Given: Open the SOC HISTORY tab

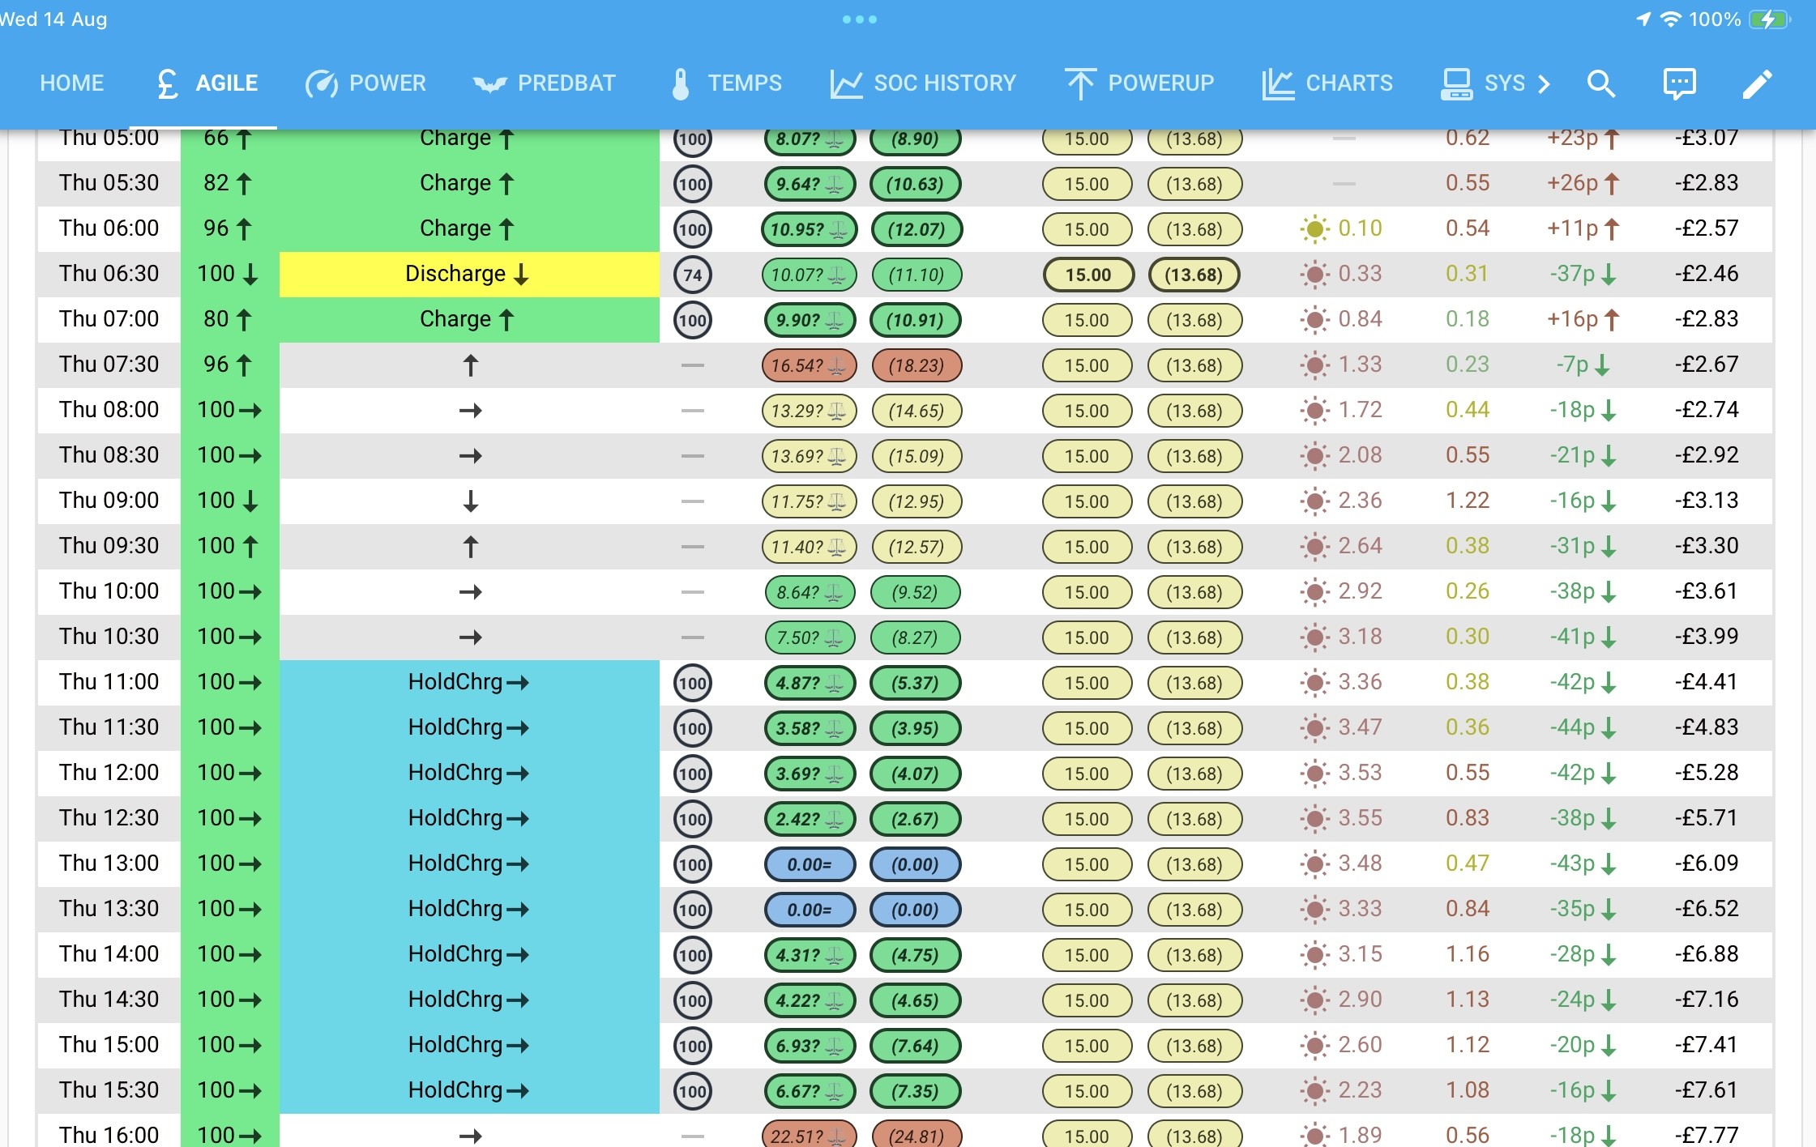Looking at the screenshot, I should coord(923,83).
